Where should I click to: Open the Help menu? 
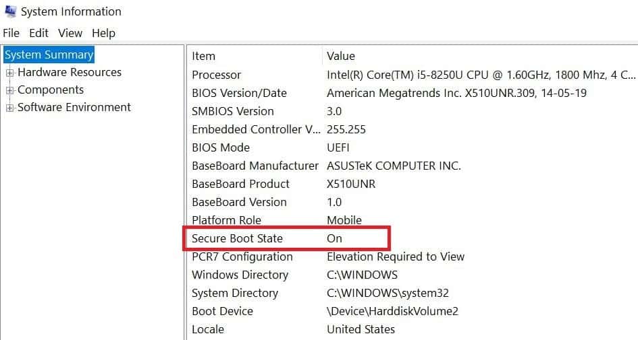click(103, 33)
